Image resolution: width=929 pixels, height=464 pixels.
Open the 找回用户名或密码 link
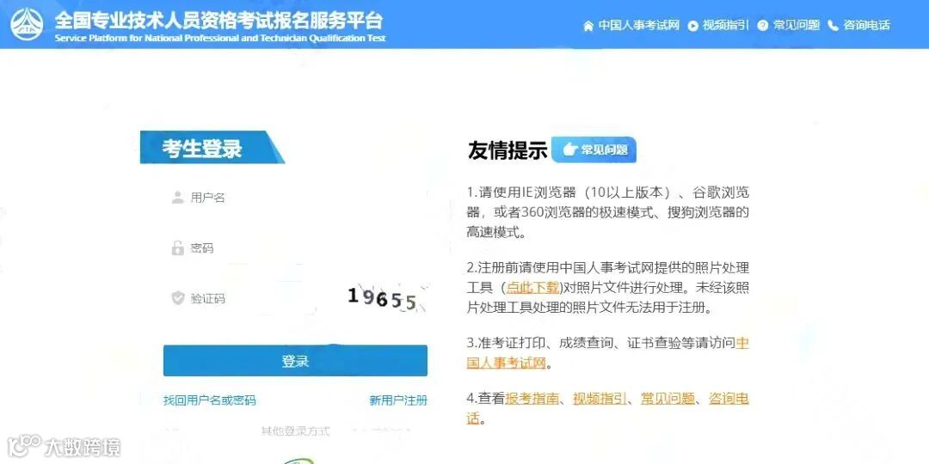pos(210,400)
